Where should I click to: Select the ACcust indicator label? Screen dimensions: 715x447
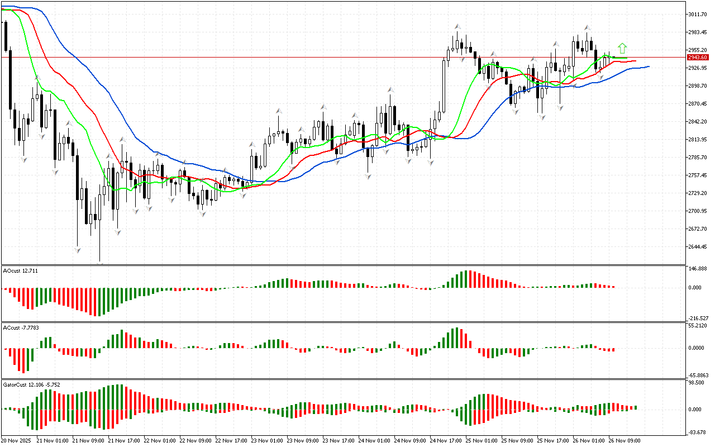pyautogui.click(x=21, y=327)
